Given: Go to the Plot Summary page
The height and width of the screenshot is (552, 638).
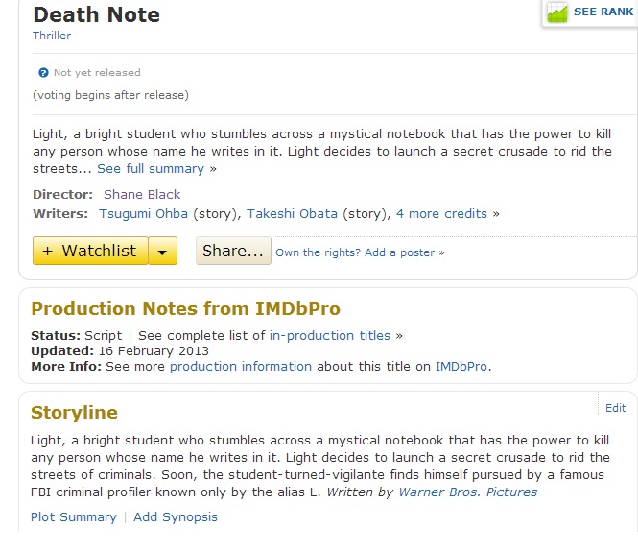Looking at the screenshot, I should [x=74, y=516].
